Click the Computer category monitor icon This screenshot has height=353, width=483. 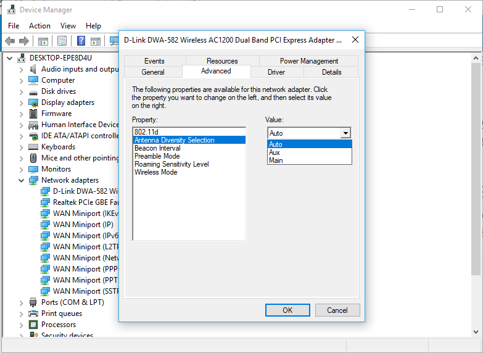[x=33, y=80]
